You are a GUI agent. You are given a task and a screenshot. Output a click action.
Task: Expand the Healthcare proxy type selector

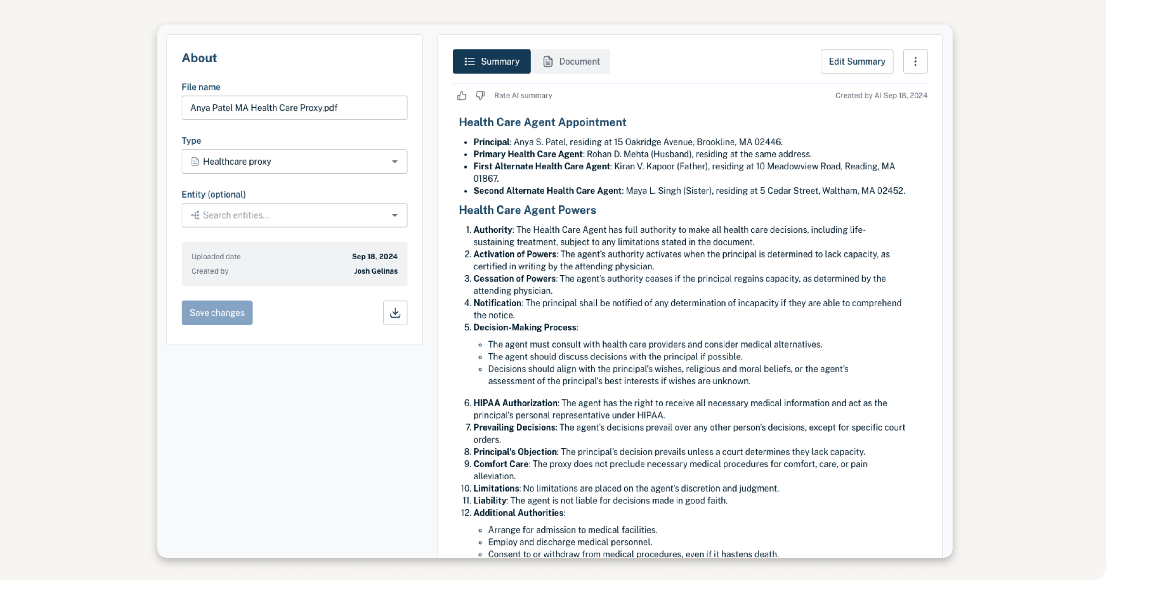pyautogui.click(x=394, y=162)
